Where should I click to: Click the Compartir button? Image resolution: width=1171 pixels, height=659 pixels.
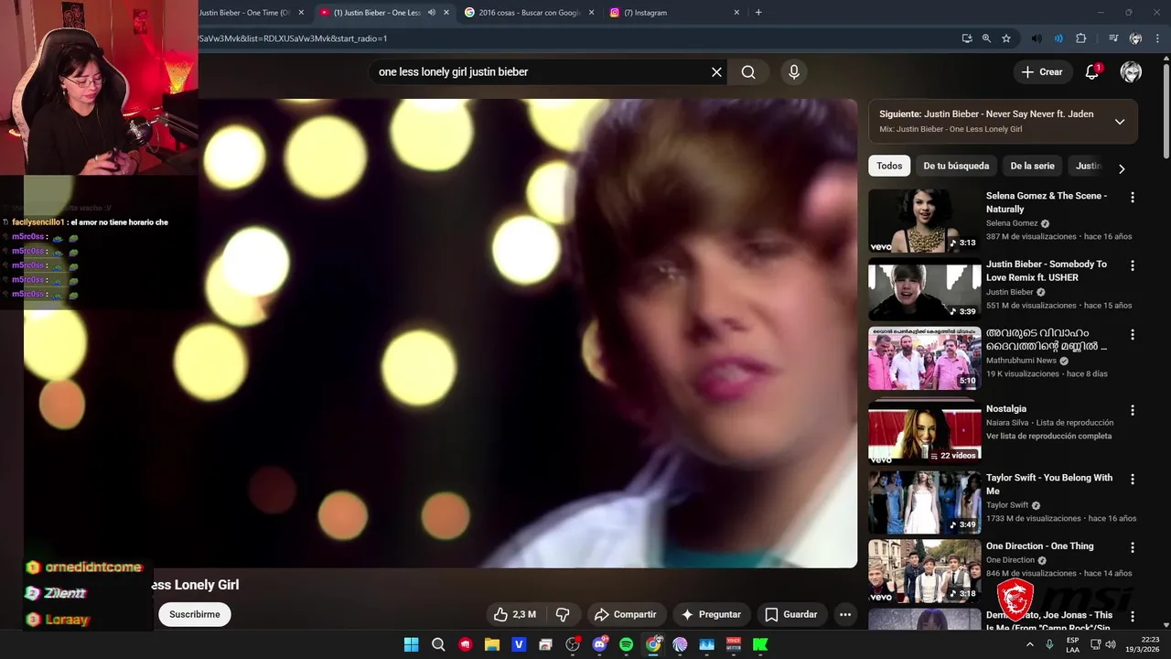[x=626, y=614]
